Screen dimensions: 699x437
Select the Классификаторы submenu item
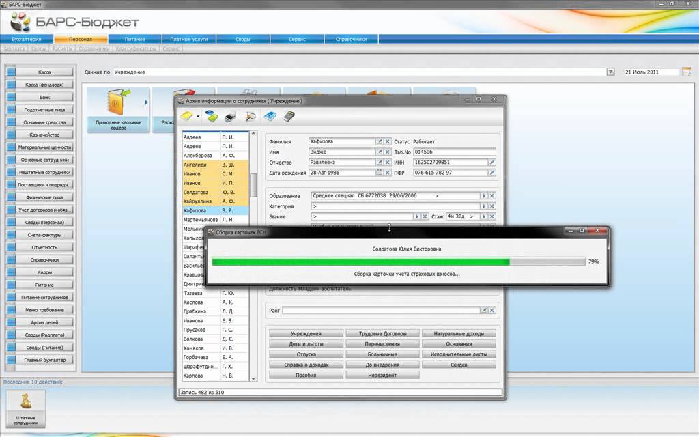[136, 48]
